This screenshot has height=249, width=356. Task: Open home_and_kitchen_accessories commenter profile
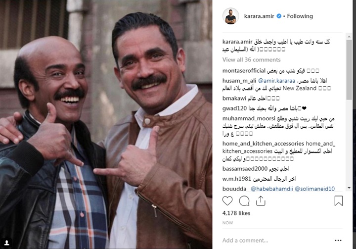[263, 144]
